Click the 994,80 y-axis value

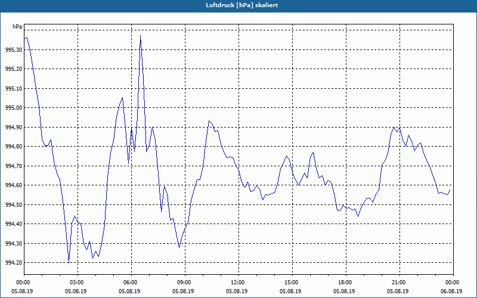(14, 147)
